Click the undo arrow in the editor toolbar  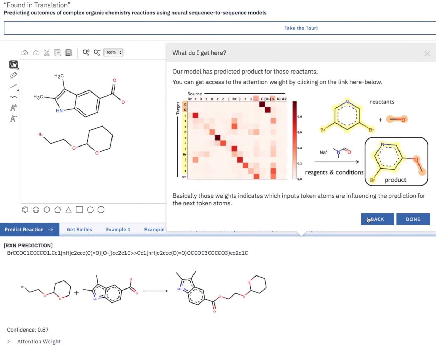(x=25, y=53)
